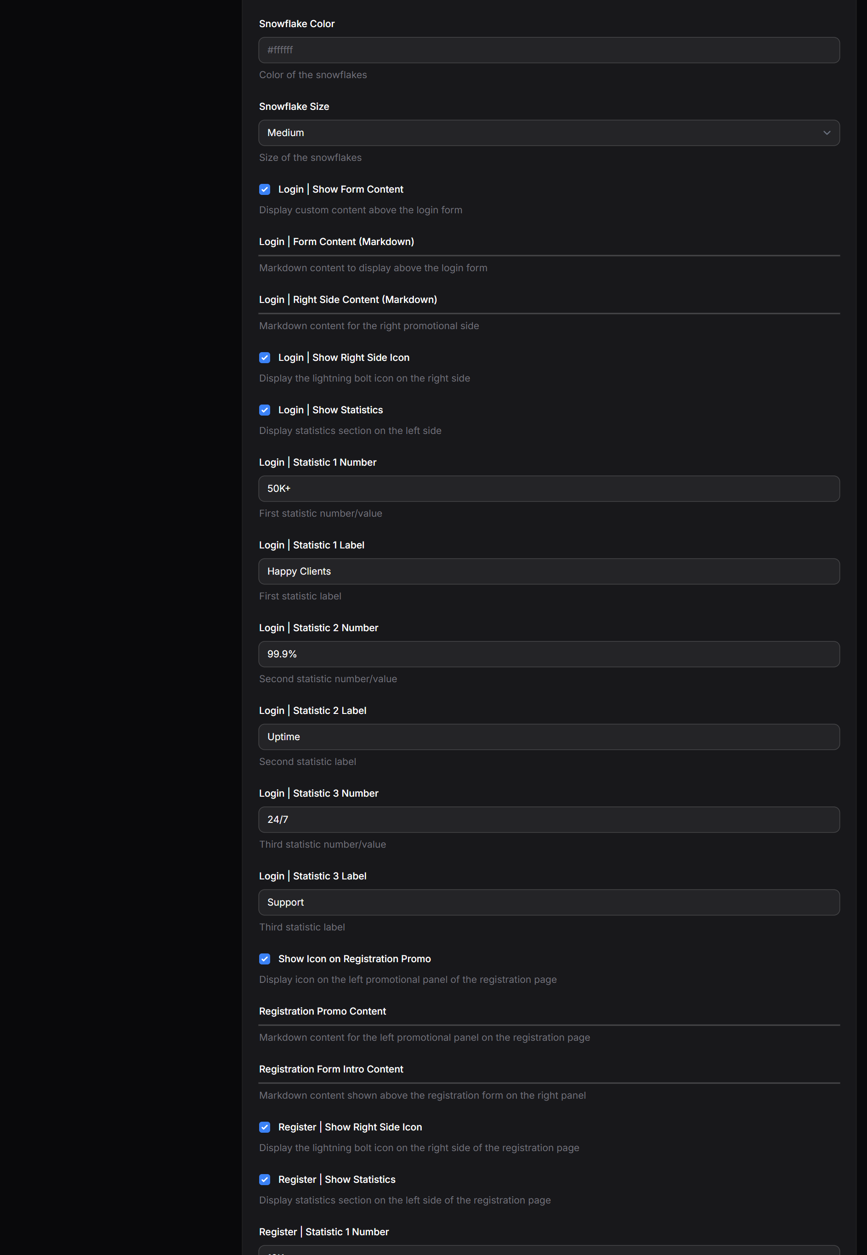Toggle Login Show Right Side Icon checkbox
The image size is (867, 1255).
[265, 358]
